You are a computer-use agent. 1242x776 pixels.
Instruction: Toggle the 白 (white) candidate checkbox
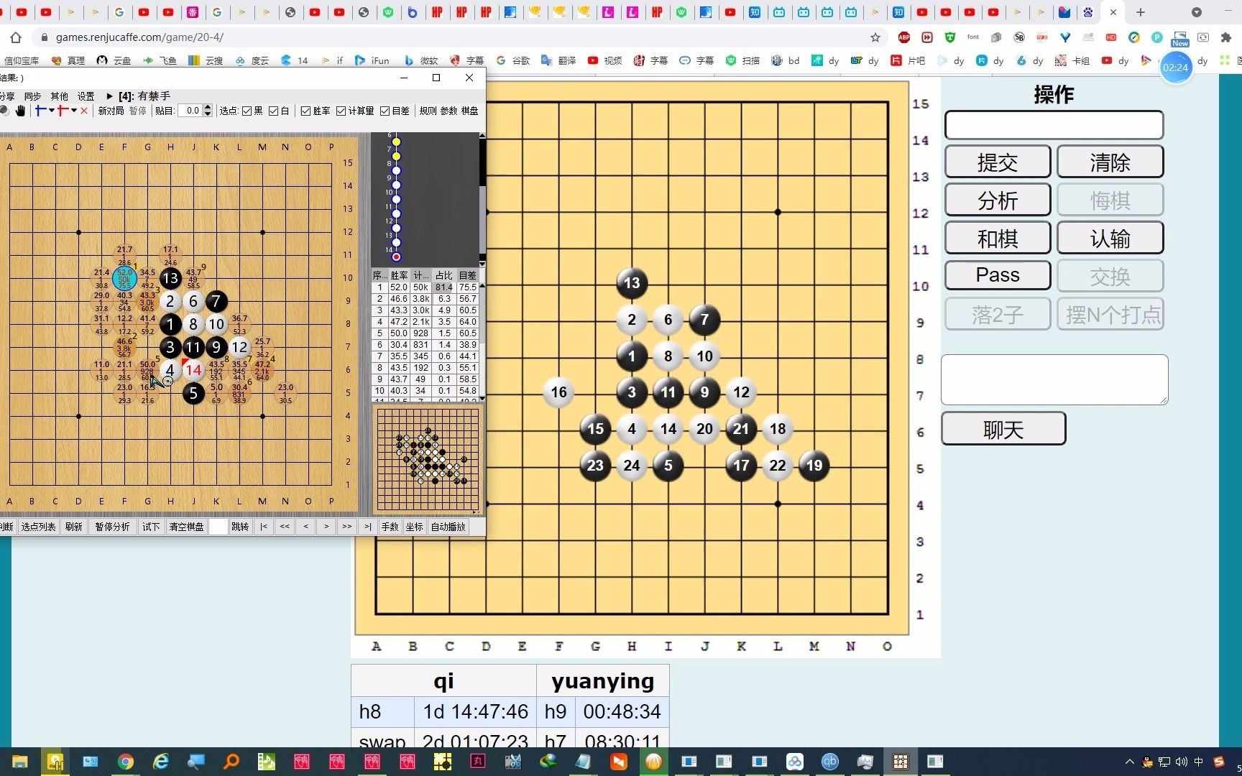click(274, 111)
